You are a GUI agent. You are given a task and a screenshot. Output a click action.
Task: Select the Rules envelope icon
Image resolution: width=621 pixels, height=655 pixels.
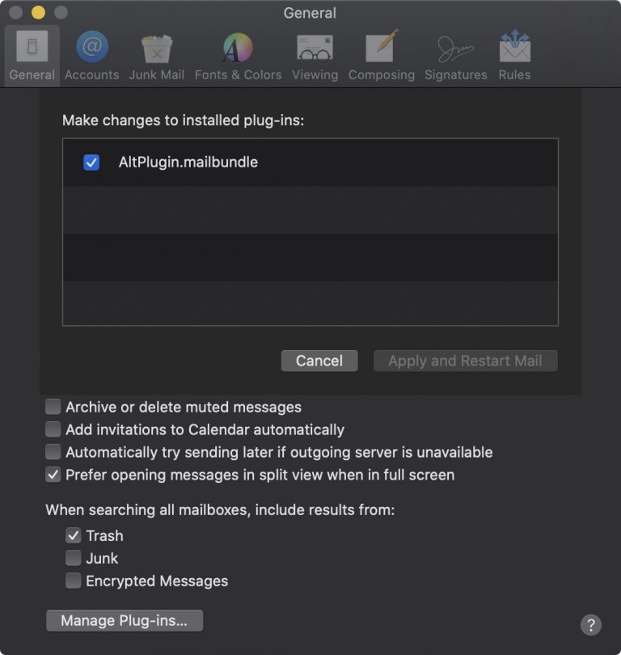tap(514, 48)
